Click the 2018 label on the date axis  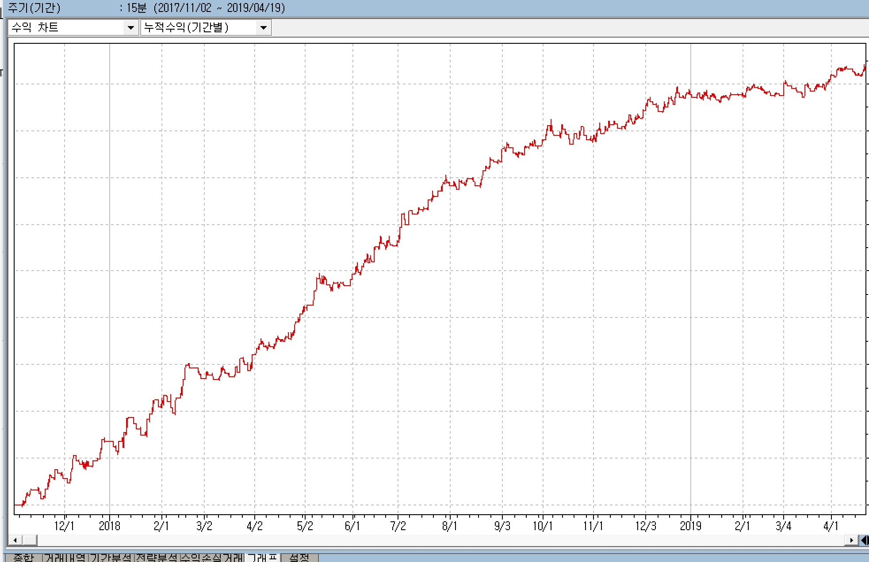(109, 526)
